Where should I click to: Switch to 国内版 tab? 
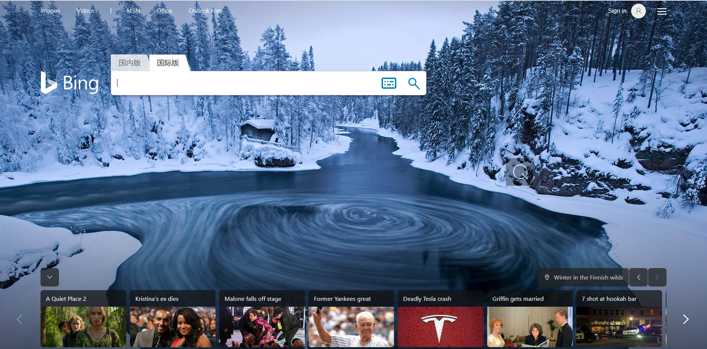coord(130,63)
